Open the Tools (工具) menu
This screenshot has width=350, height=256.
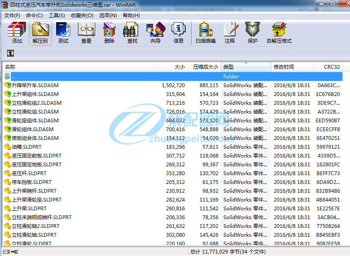(57, 16)
